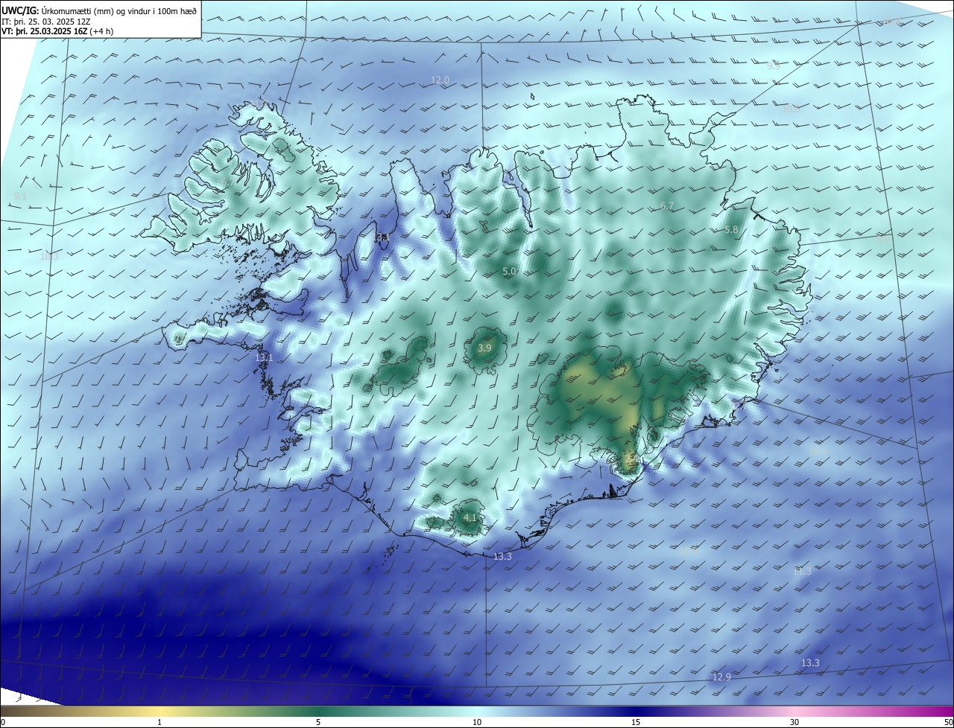The width and height of the screenshot is (954, 728).
Task: Click the 10.3 value label
Action: 49,256
